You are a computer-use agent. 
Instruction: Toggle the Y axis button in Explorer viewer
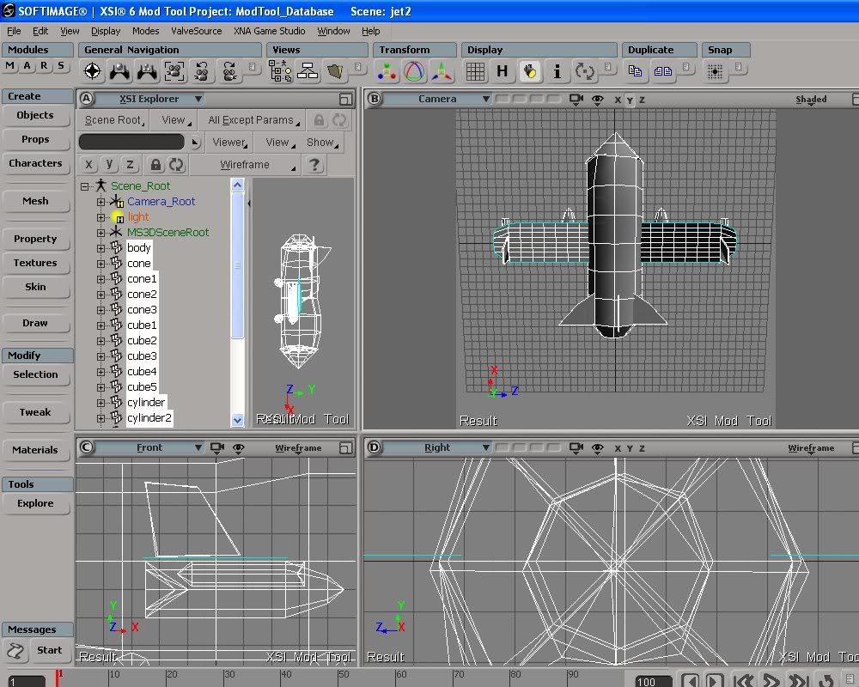(x=110, y=164)
